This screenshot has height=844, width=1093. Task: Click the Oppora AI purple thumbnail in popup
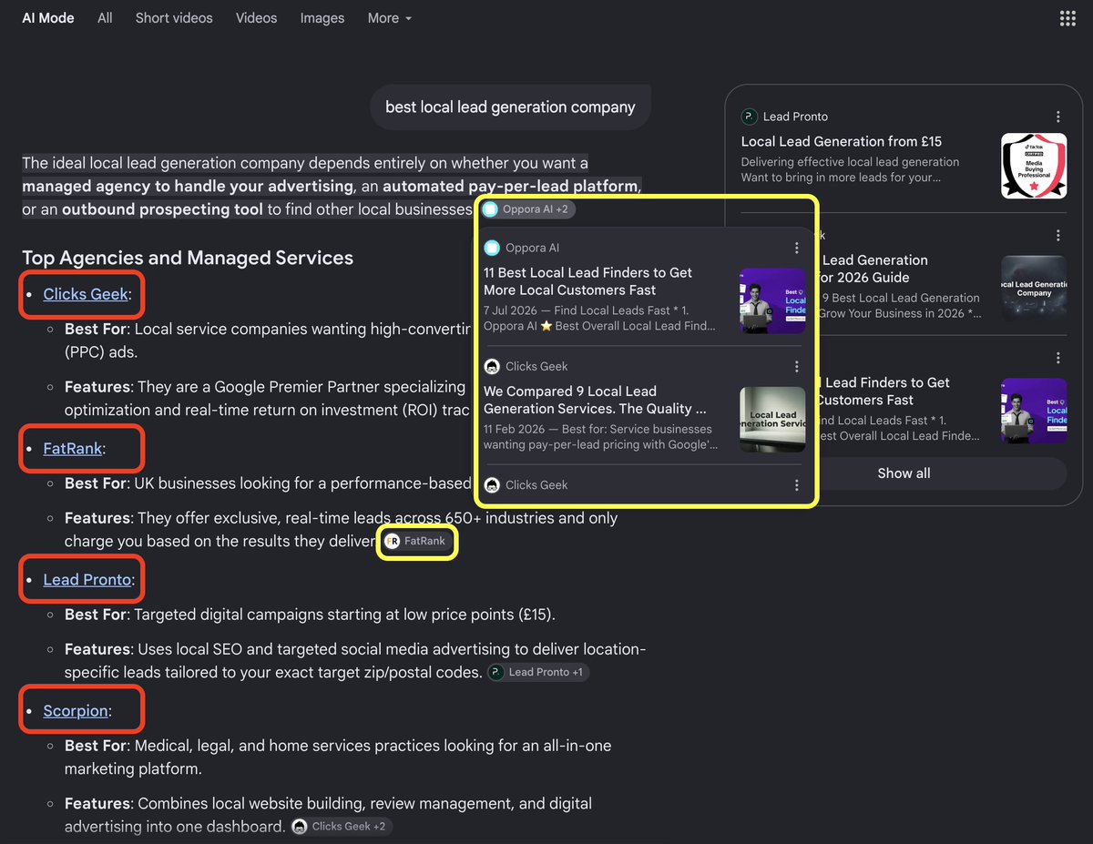pyautogui.click(x=772, y=300)
